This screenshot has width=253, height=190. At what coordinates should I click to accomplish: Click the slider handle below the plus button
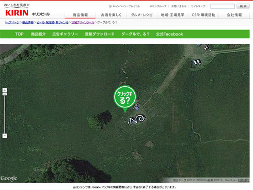tap(5, 94)
